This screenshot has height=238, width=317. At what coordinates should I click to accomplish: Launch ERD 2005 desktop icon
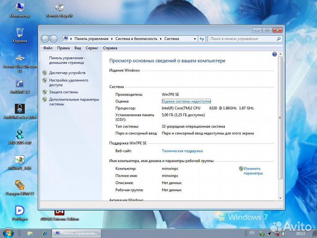20,137
